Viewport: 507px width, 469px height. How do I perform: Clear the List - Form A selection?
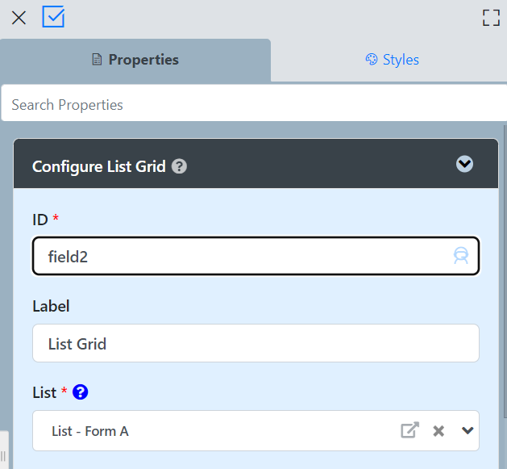coord(438,431)
